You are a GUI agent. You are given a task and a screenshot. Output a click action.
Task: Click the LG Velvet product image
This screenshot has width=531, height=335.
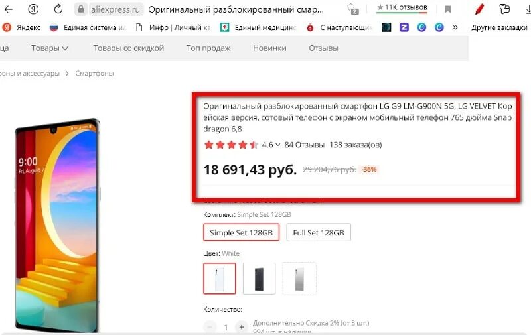[58, 225]
